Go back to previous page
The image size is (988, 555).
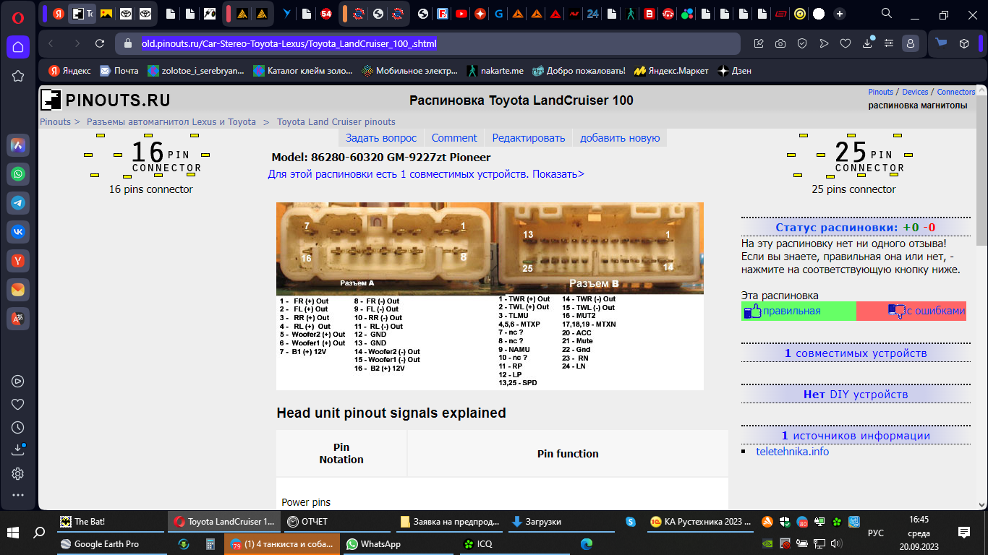(51, 43)
